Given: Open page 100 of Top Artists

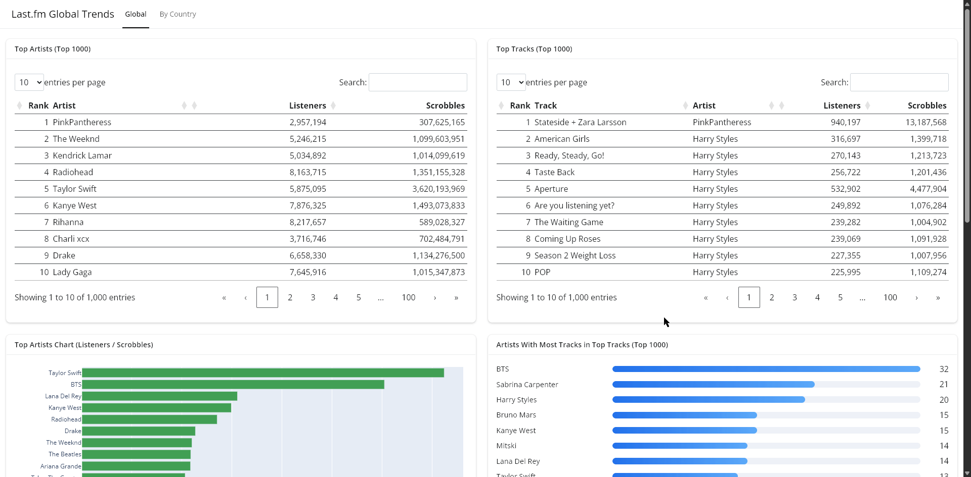Looking at the screenshot, I should [x=409, y=297].
